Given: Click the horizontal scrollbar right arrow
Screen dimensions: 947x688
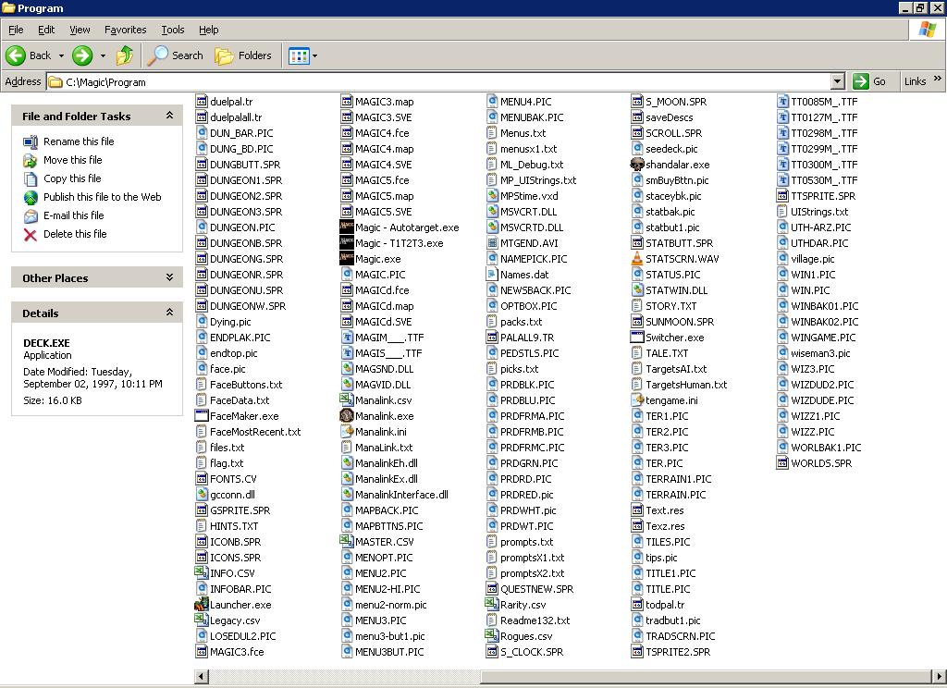Looking at the screenshot, I should pos(940,677).
